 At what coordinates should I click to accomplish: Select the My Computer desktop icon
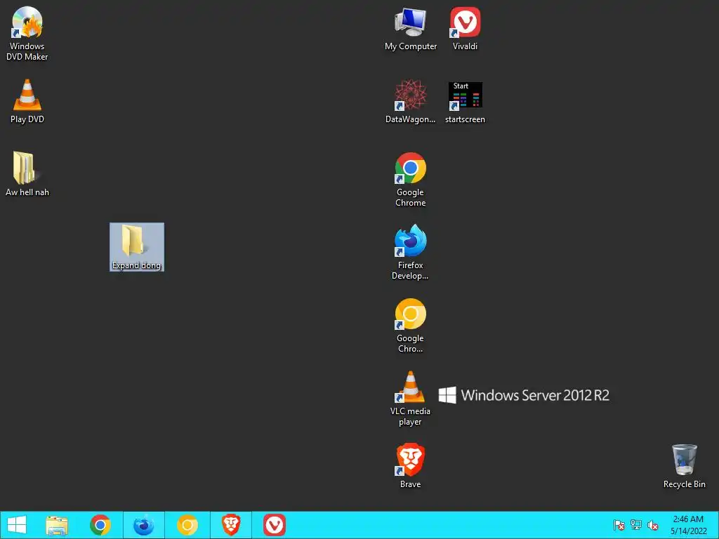pyautogui.click(x=410, y=28)
